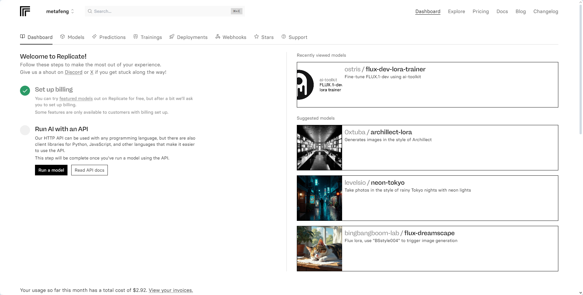Click the Read API docs button

[89, 170]
